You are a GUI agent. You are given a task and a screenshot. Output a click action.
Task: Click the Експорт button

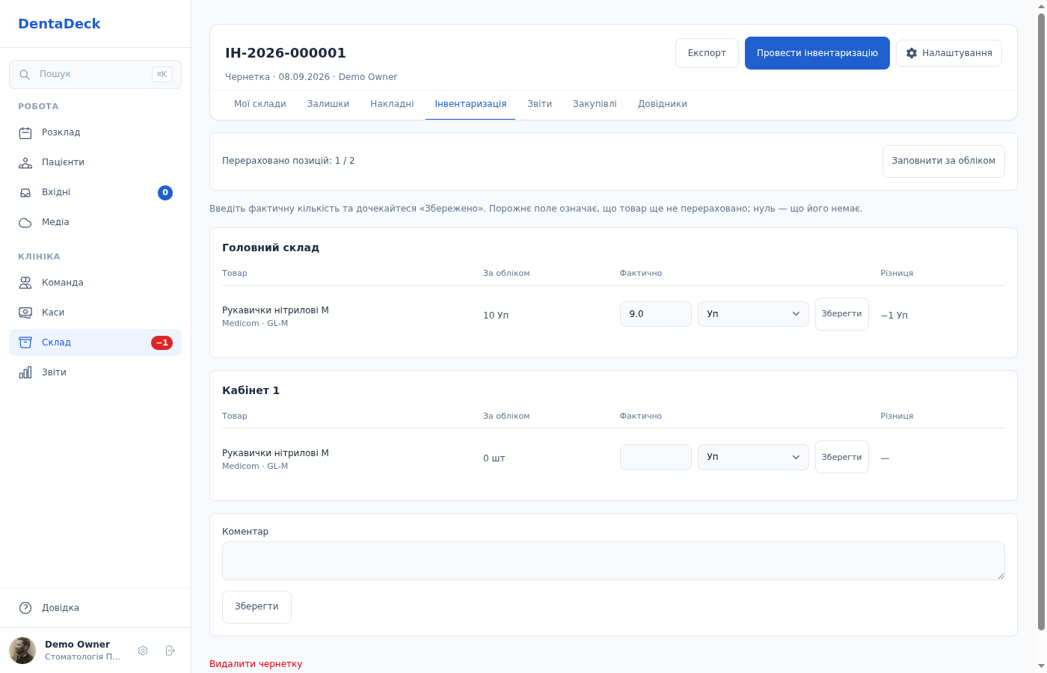(707, 53)
